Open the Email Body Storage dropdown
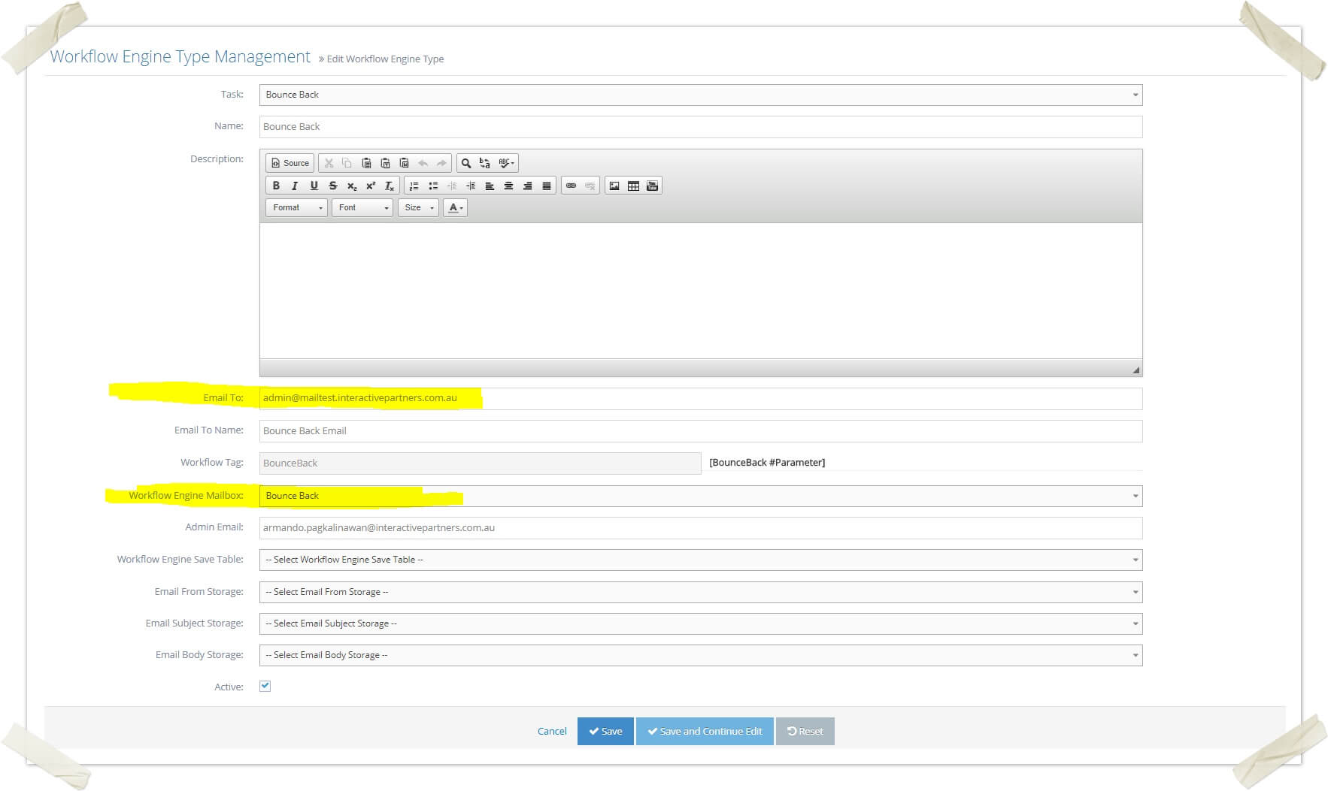Screen dimensions: 1328x791 click(x=700, y=655)
